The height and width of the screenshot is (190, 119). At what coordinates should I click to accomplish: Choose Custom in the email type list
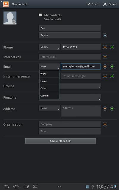[49, 96]
